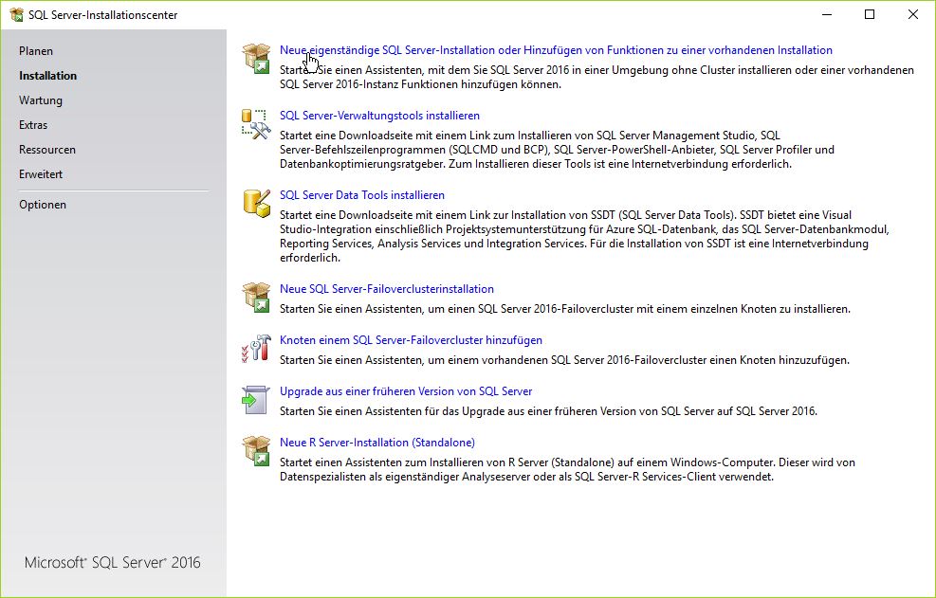Open the Erweitert section
The width and height of the screenshot is (936, 598).
(41, 174)
